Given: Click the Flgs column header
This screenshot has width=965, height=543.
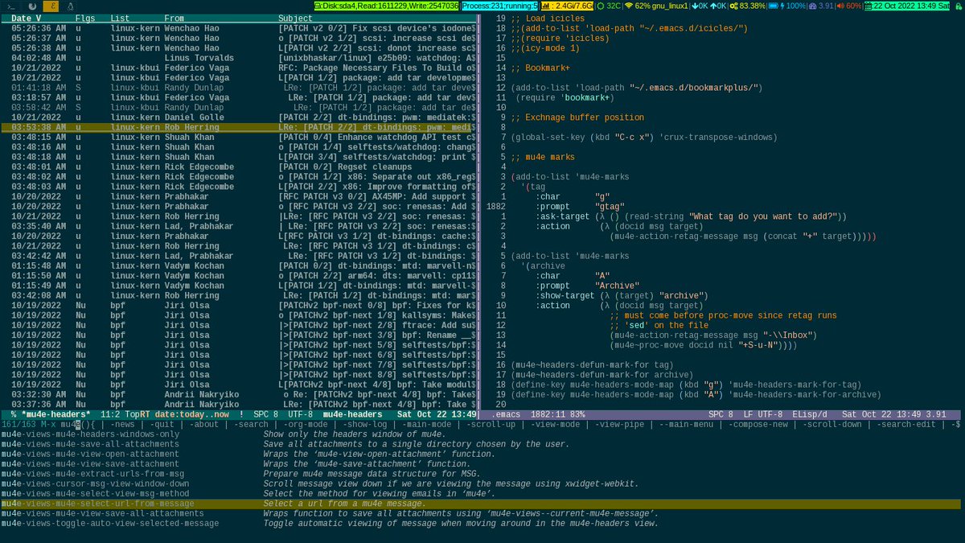Looking at the screenshot, I should pyautogui.click(x=84, y=18).
